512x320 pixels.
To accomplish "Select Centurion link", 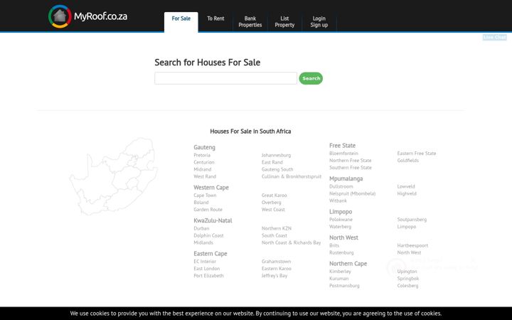I will pyautogui.click(x=204, y=162).
